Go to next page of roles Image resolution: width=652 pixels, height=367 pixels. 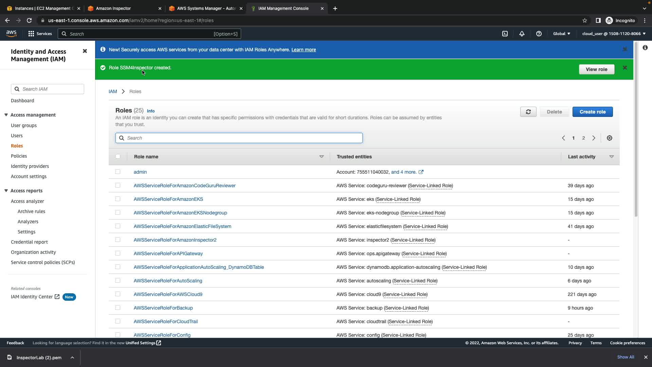coord(594,138)
